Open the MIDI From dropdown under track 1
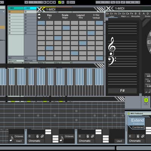 (x=16, y=63)
